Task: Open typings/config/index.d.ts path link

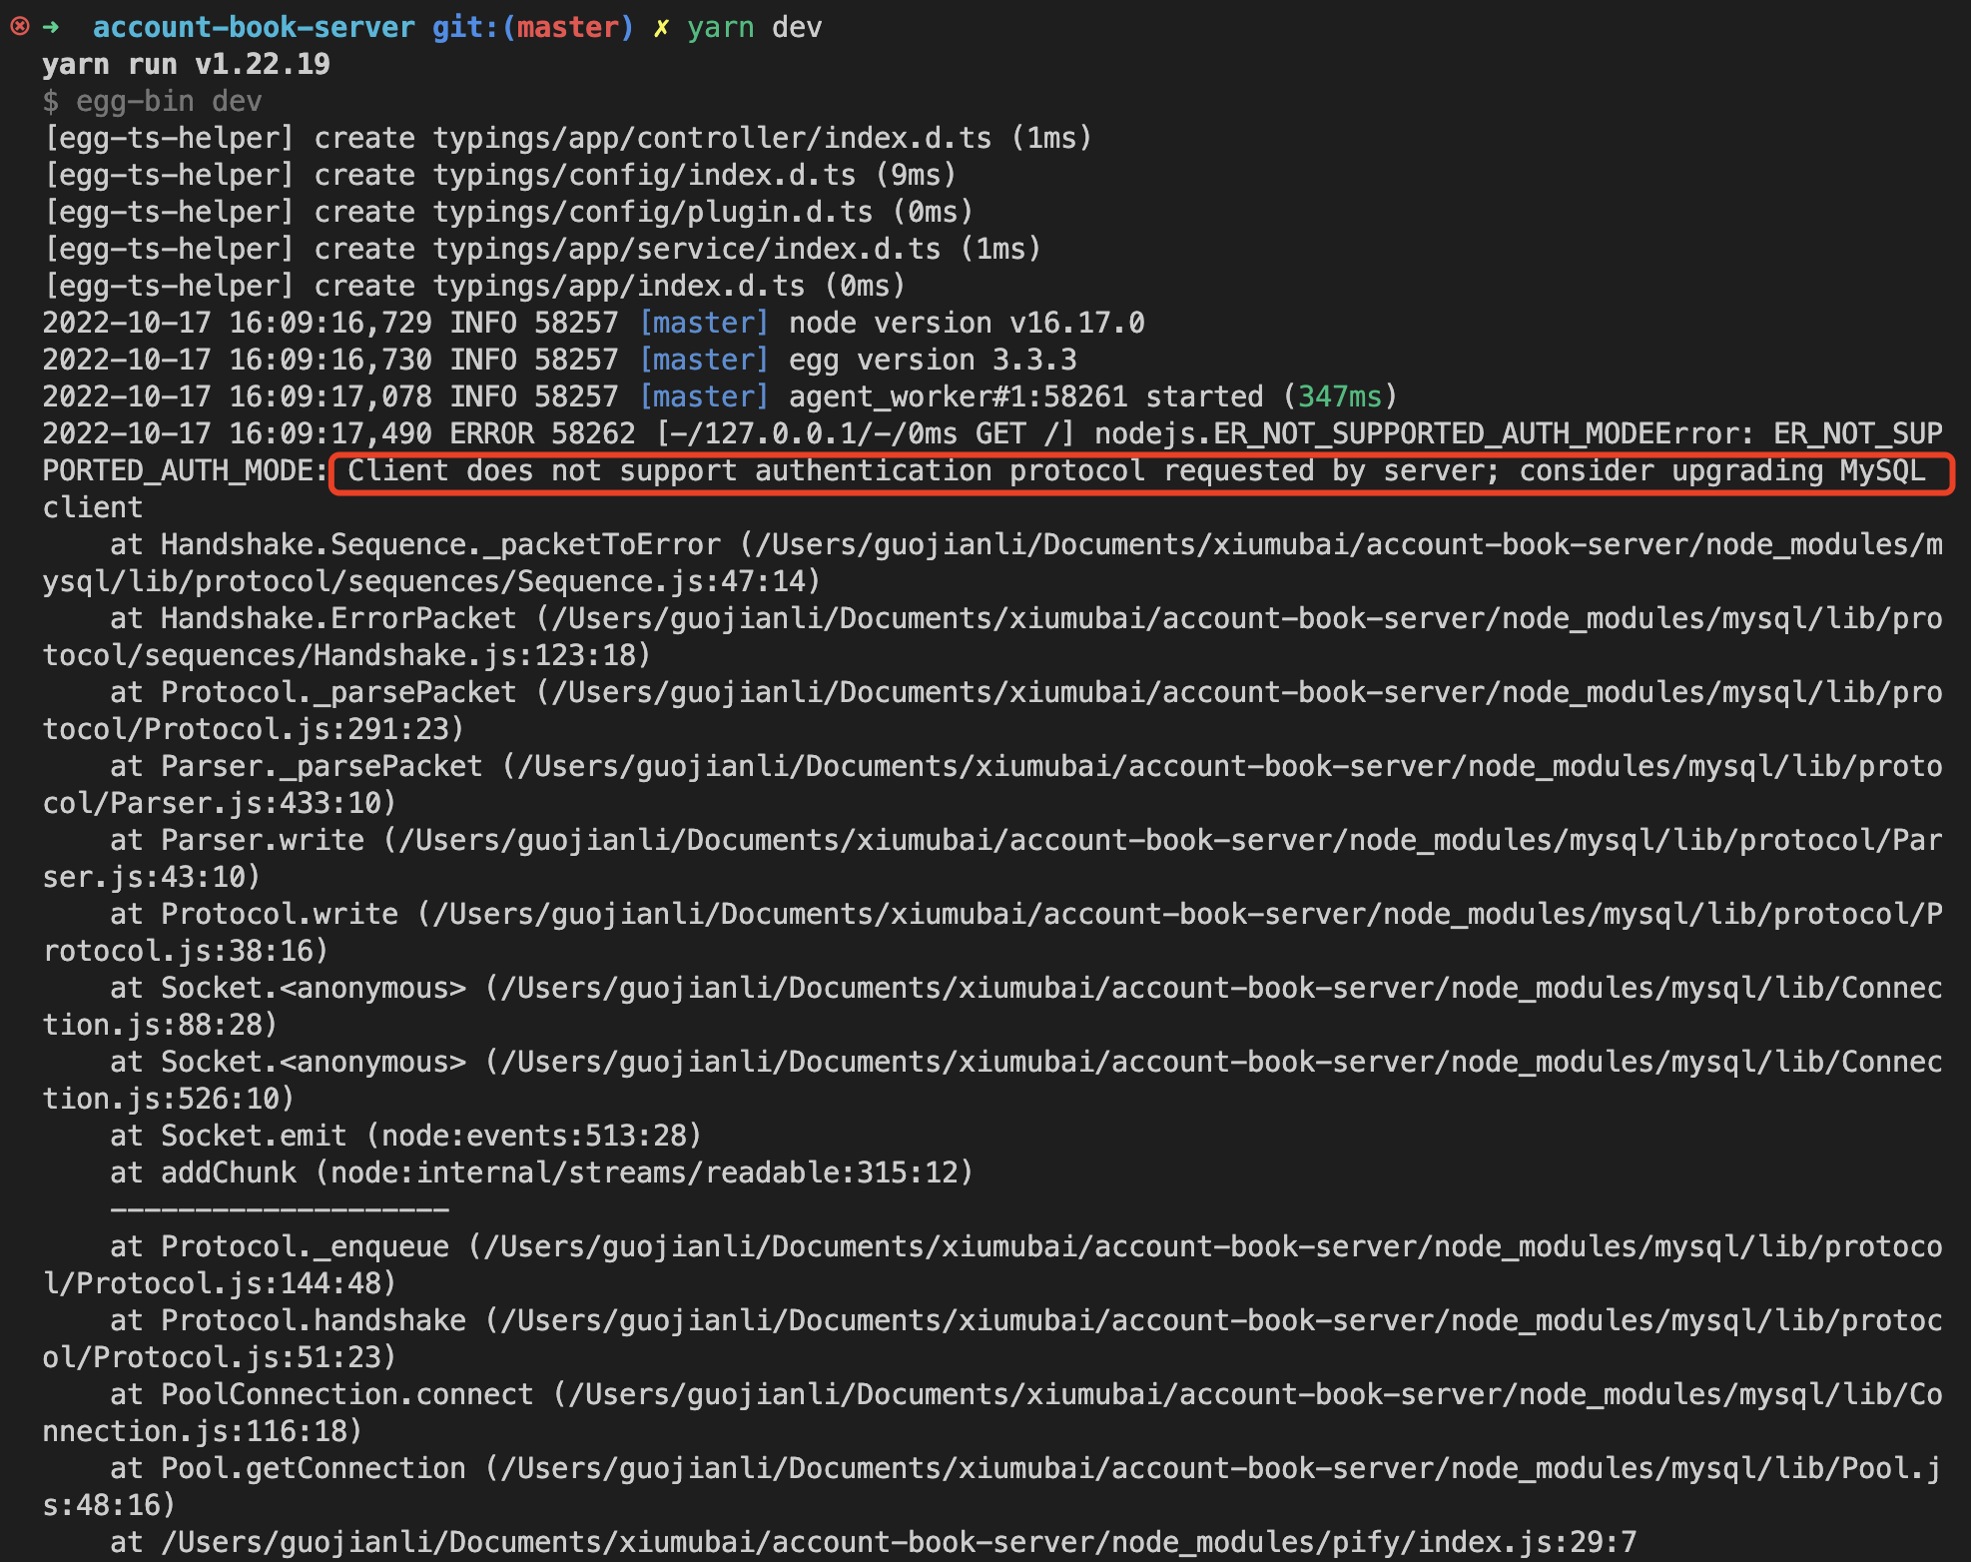Action: coord(644,175)
